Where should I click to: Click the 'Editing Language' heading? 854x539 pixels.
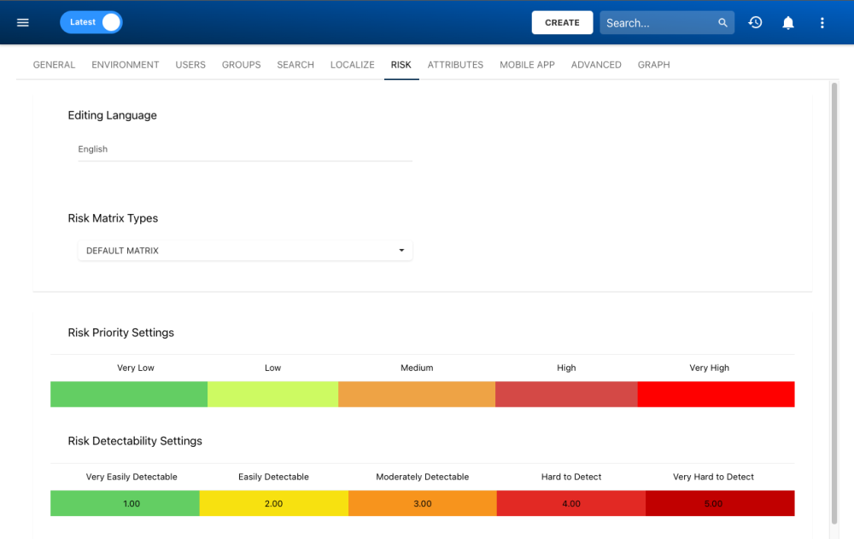coord(112,115)
